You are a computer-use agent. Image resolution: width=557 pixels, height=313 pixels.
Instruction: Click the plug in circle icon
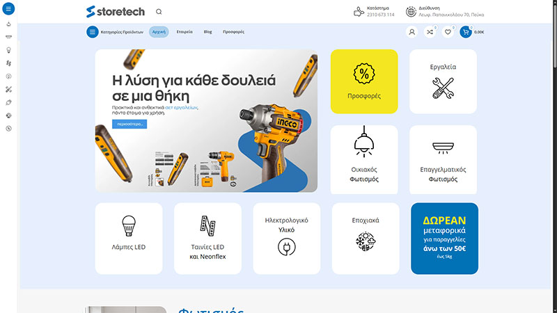pos(287,247)
